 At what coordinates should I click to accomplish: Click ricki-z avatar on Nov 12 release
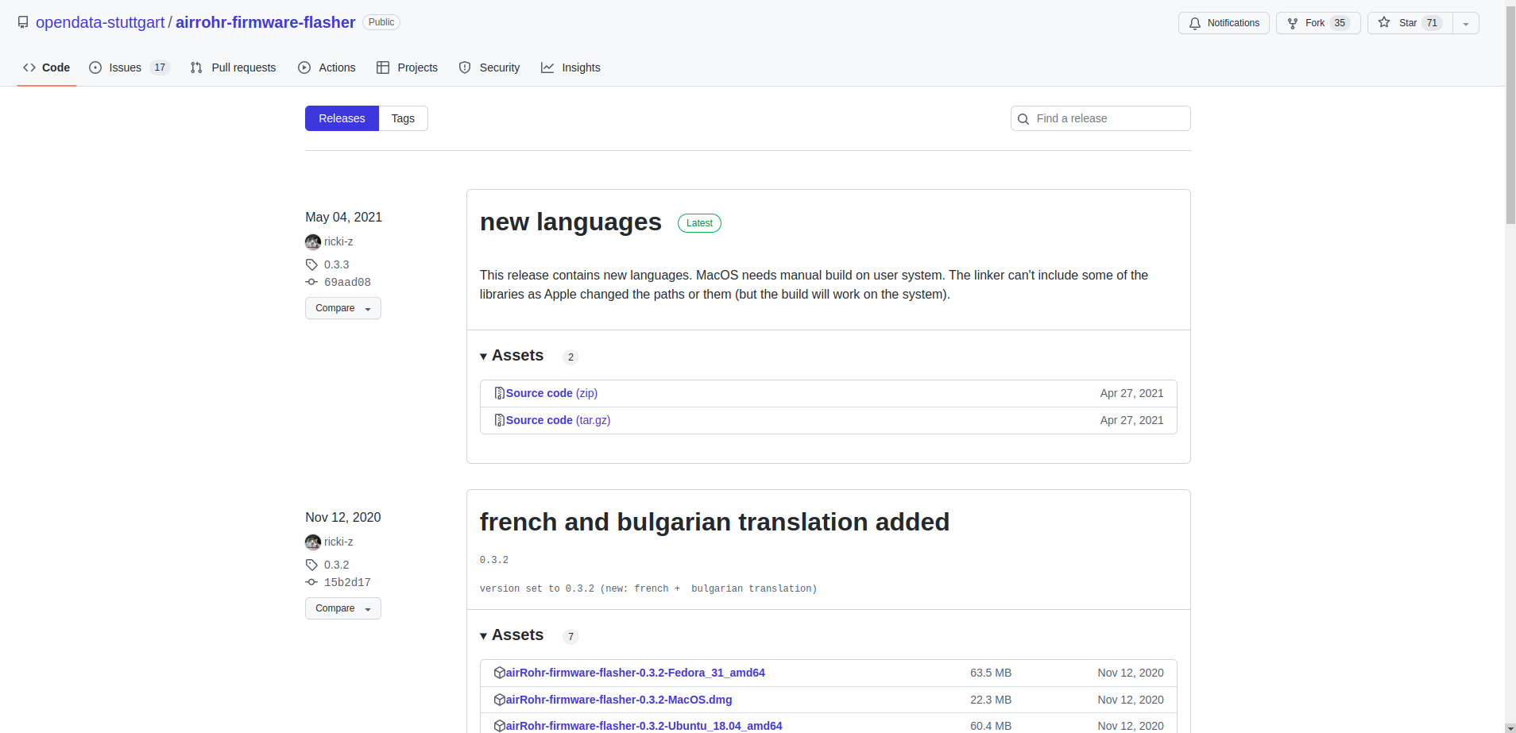tap(313, 542)
